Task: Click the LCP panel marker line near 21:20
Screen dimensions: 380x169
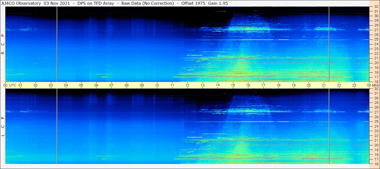Action: pyautogui.click(x=329, y=126)
